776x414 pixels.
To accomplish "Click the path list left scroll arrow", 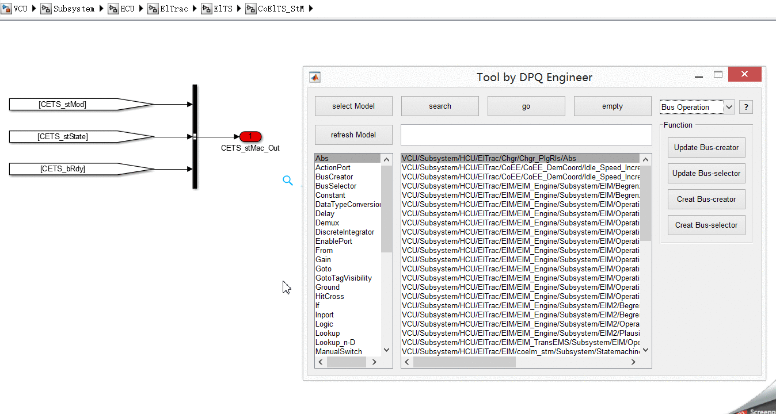I will 406,362.
